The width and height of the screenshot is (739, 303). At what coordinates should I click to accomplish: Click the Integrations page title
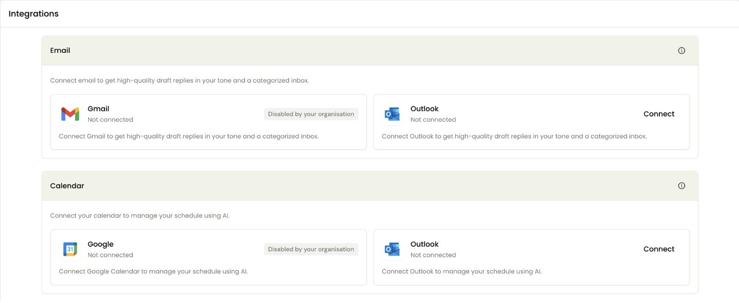[x=33, y=14]
